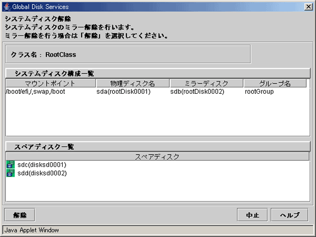
Task: Click the RootClass class name text
Action: [61, 54]
